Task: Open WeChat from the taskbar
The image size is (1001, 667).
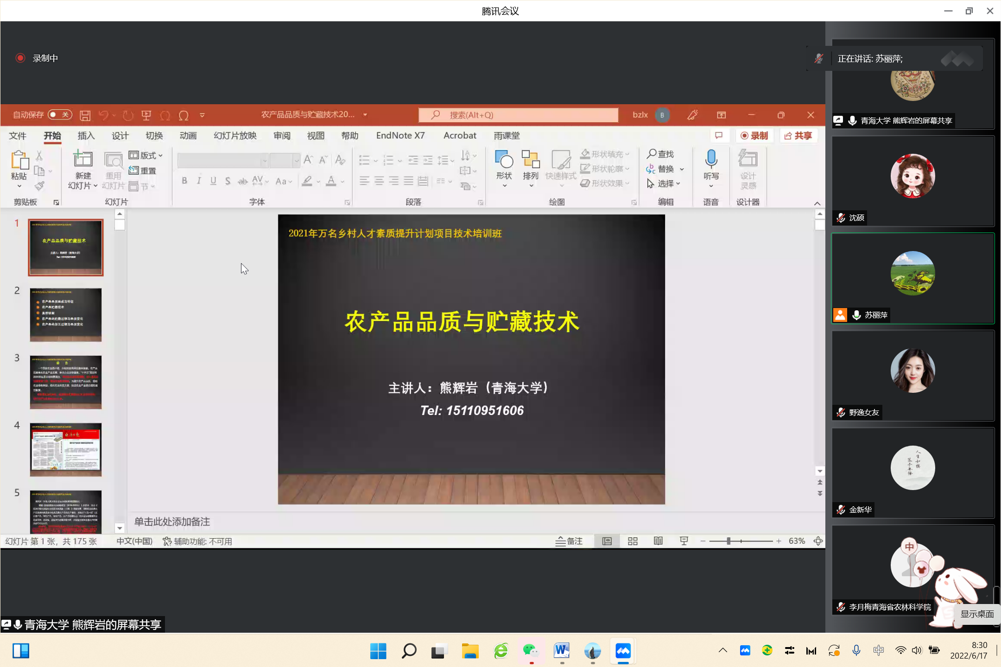Action: coord(531,651)
